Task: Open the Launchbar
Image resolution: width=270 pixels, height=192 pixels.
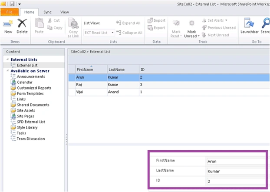Action: click(x=249, y=26)
